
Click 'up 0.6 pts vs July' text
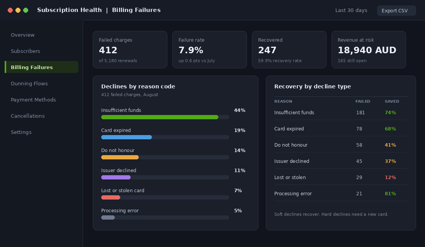[197, 61]
